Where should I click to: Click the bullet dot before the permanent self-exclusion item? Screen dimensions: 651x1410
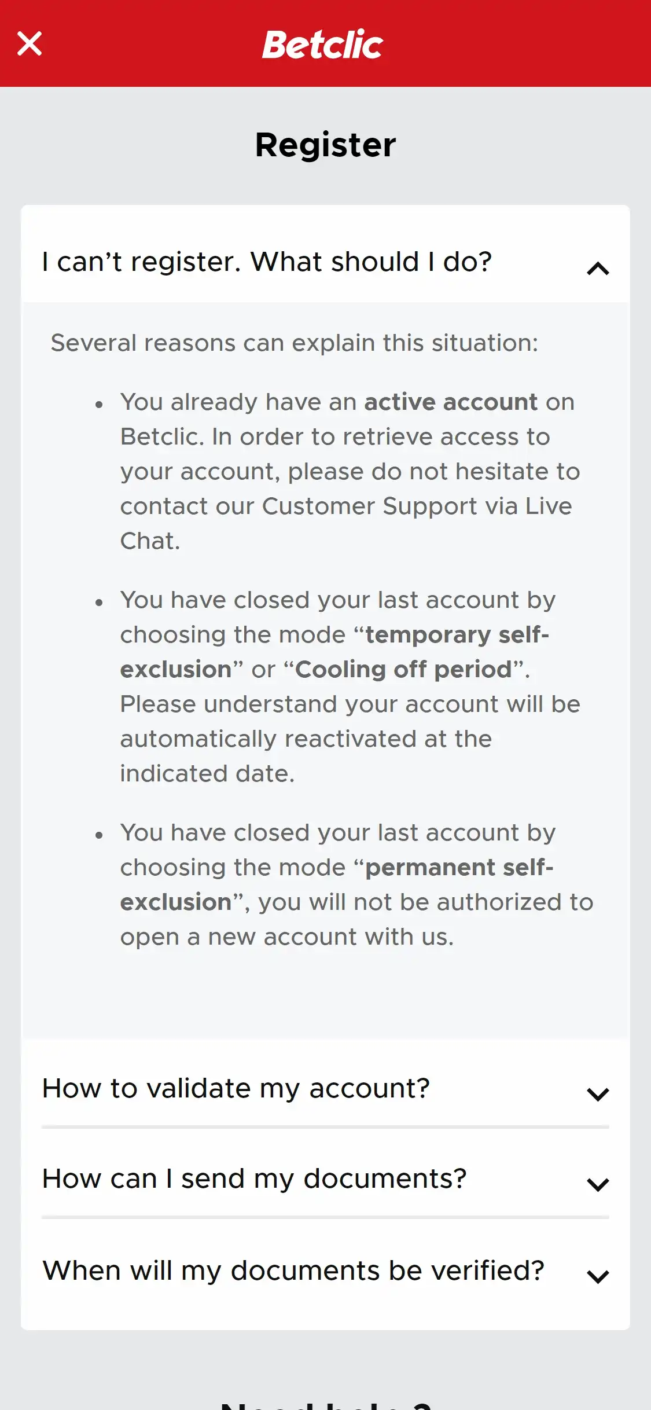(99, 835)
